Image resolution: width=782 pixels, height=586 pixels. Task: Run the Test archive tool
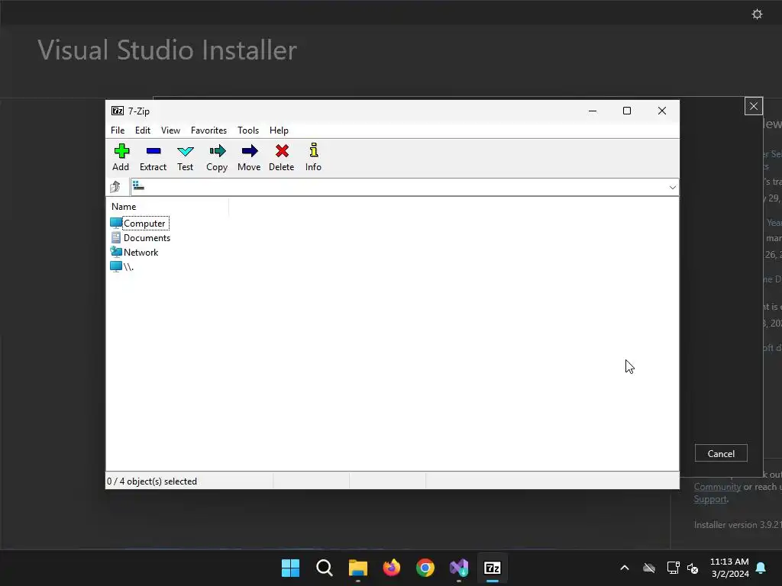pos(185,157)
